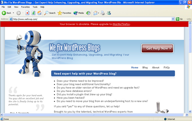Open the Tools menu

pyautogui.click(x=35, y=7)
